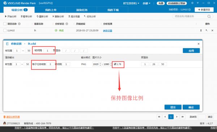This screenshot has height=132, width=217.
Task: Click the QQ penguin icon 2773398623
Action: pos(5,123)
